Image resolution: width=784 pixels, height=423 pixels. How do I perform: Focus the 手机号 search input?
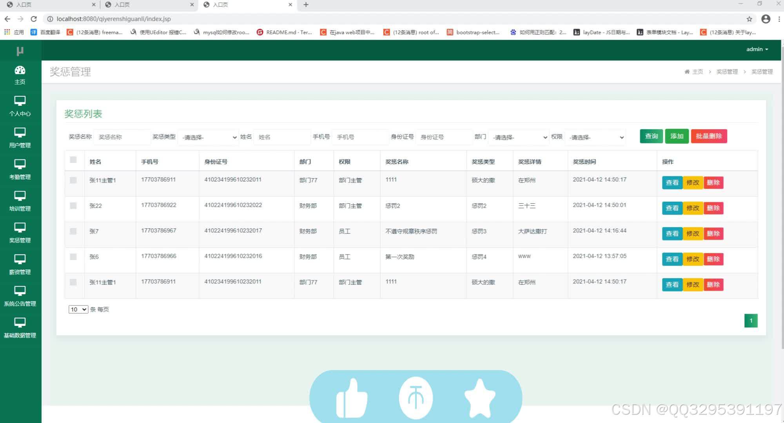[x=360, y=137]
